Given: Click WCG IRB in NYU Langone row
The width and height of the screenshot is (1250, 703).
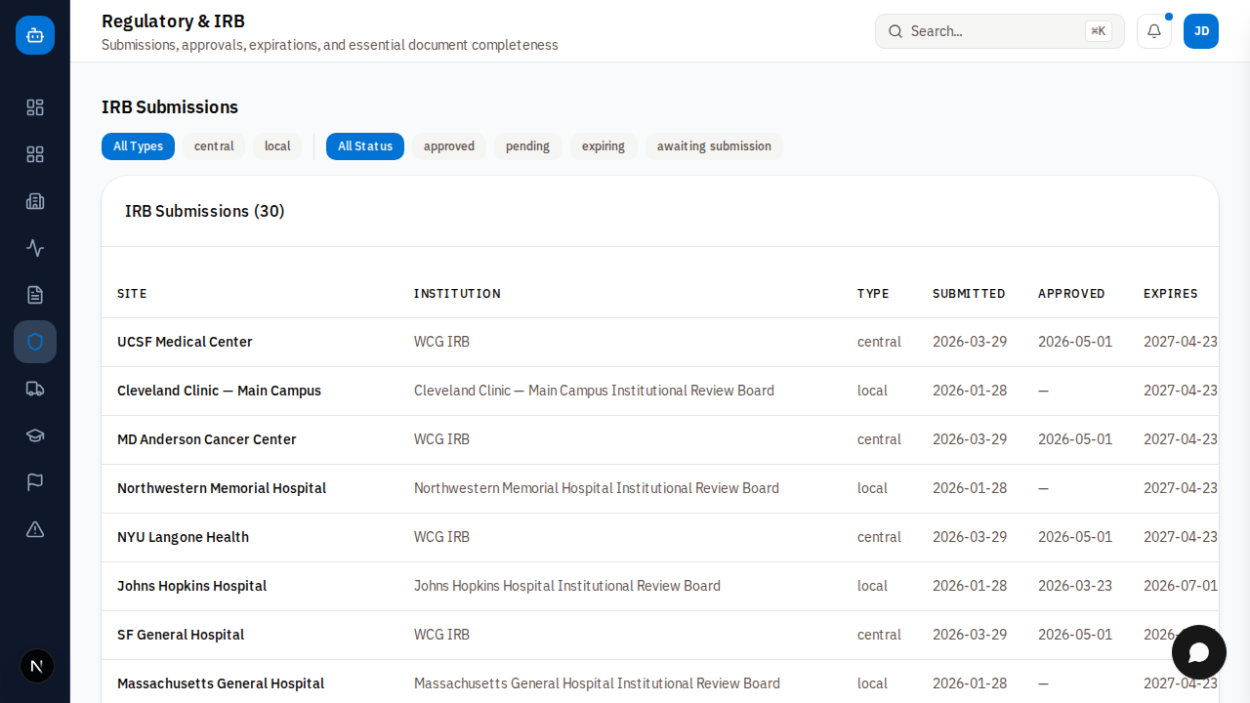Looking at the screenshot, I should [441, 537].
